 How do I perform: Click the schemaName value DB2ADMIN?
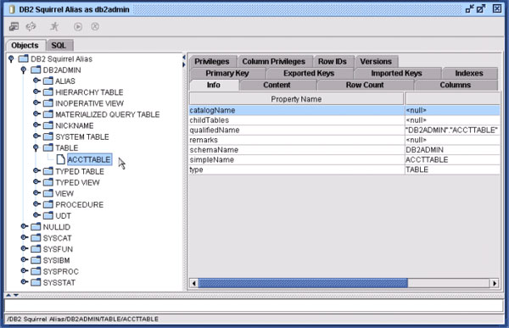tap(425, 150)
